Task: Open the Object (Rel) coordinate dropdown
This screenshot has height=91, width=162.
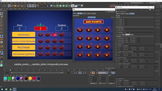Action: point(93,83)
